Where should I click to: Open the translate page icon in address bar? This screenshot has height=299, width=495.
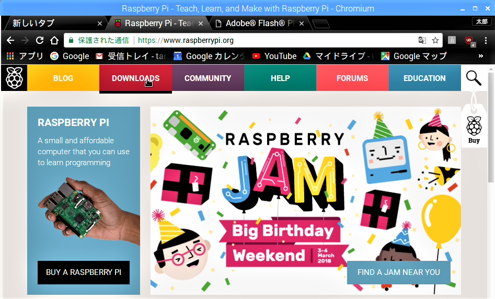click(422, 40)
